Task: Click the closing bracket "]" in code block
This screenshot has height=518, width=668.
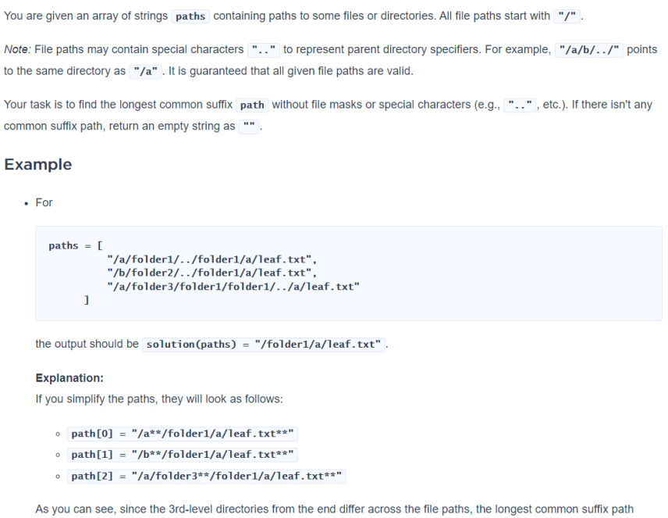Action: (87, 300)
